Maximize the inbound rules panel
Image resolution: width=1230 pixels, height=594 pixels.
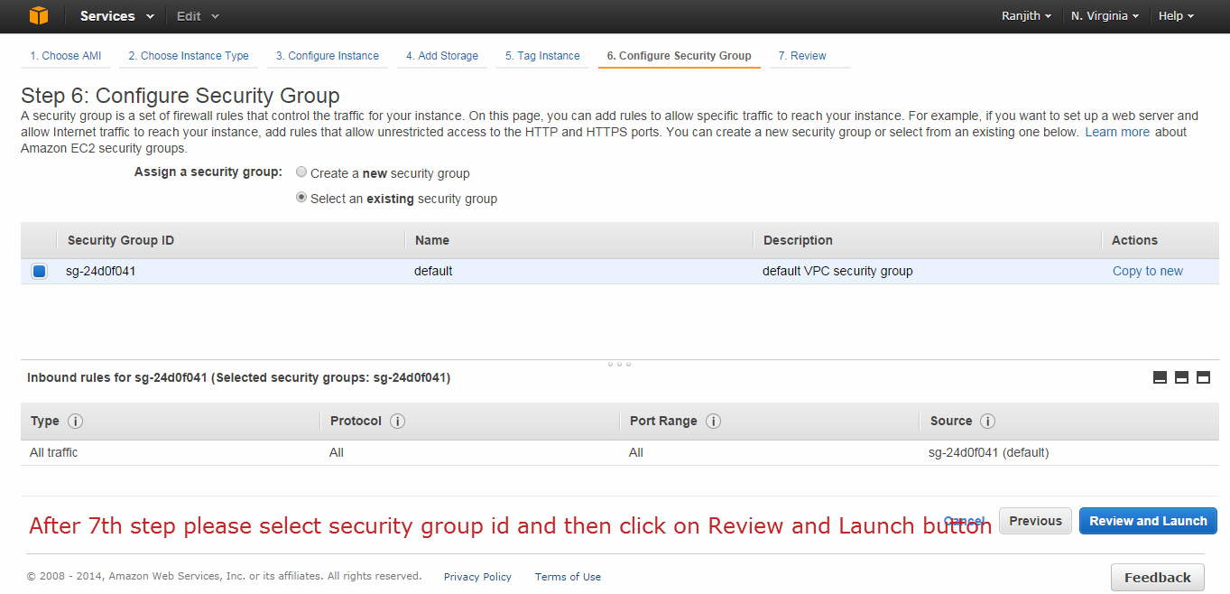(x=1203, y=378)
